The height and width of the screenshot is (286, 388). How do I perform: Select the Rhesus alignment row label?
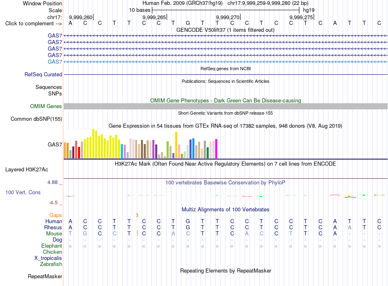[53, 227]
